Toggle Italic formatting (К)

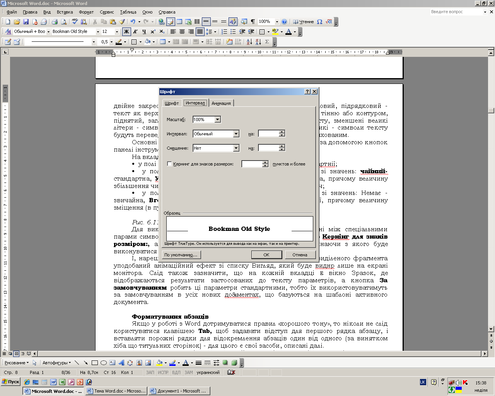click(x=135, y=32)
